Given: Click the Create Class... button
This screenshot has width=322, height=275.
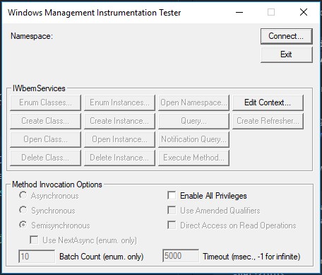Looking at the screenshot, I should tap(45, 121).
